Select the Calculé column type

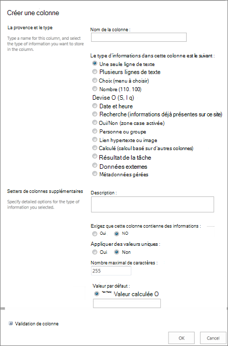pos(95,148)
